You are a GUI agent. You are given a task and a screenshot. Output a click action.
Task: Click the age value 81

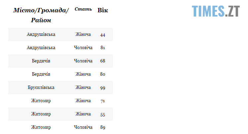click(103, 48)
